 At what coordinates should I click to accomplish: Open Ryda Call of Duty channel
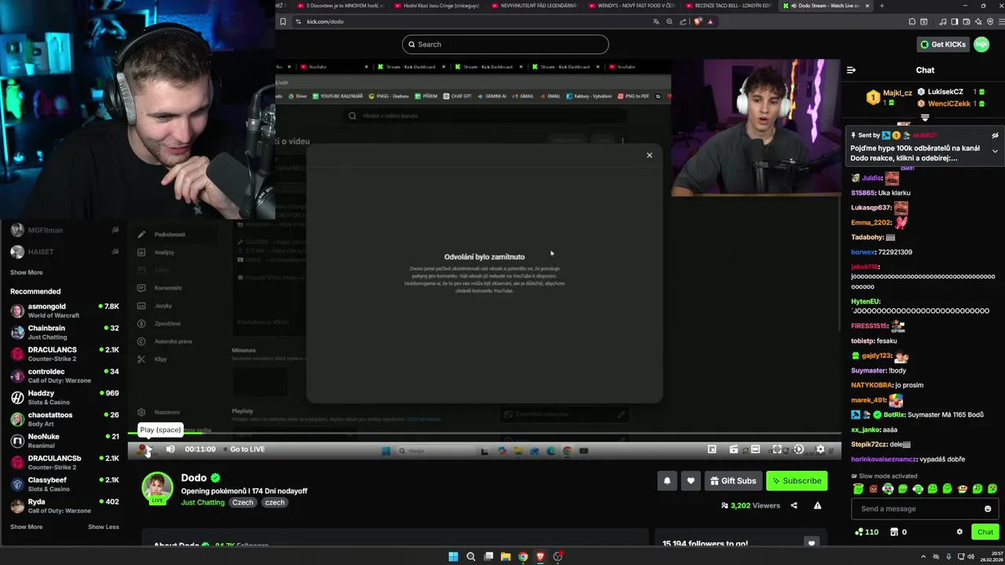point(64,505)
